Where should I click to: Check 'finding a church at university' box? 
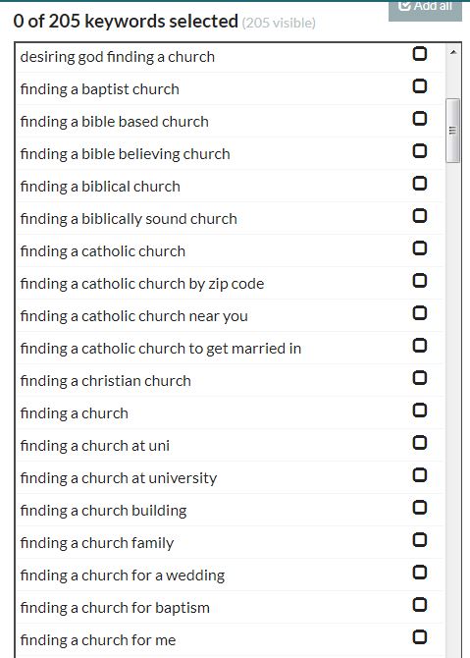[x=420, y=475]
